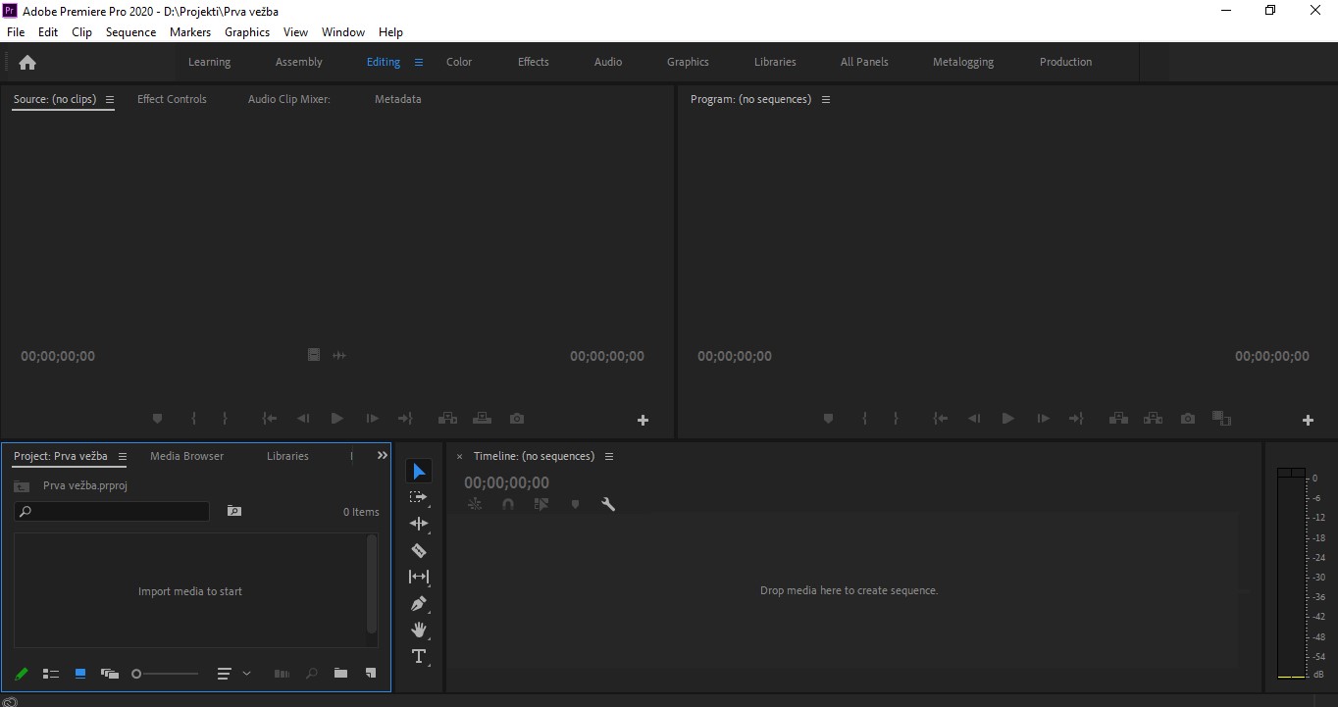The height and width of the screenshot is (707, 1338).
Task: Switch to Graphics workspace
Action: pos(688,62)
